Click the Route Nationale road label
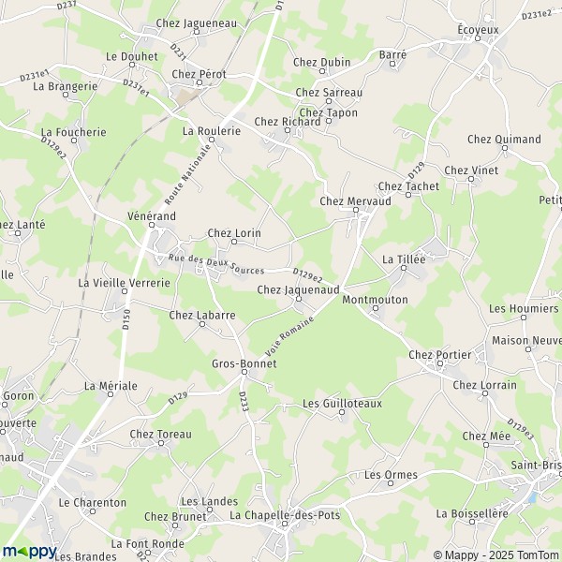The width and height of the screenshot is (562, 562). (x=188, y=173)
